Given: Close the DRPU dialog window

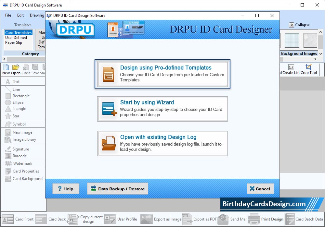Looking at the screenshot, I should [x=272, y=16].
